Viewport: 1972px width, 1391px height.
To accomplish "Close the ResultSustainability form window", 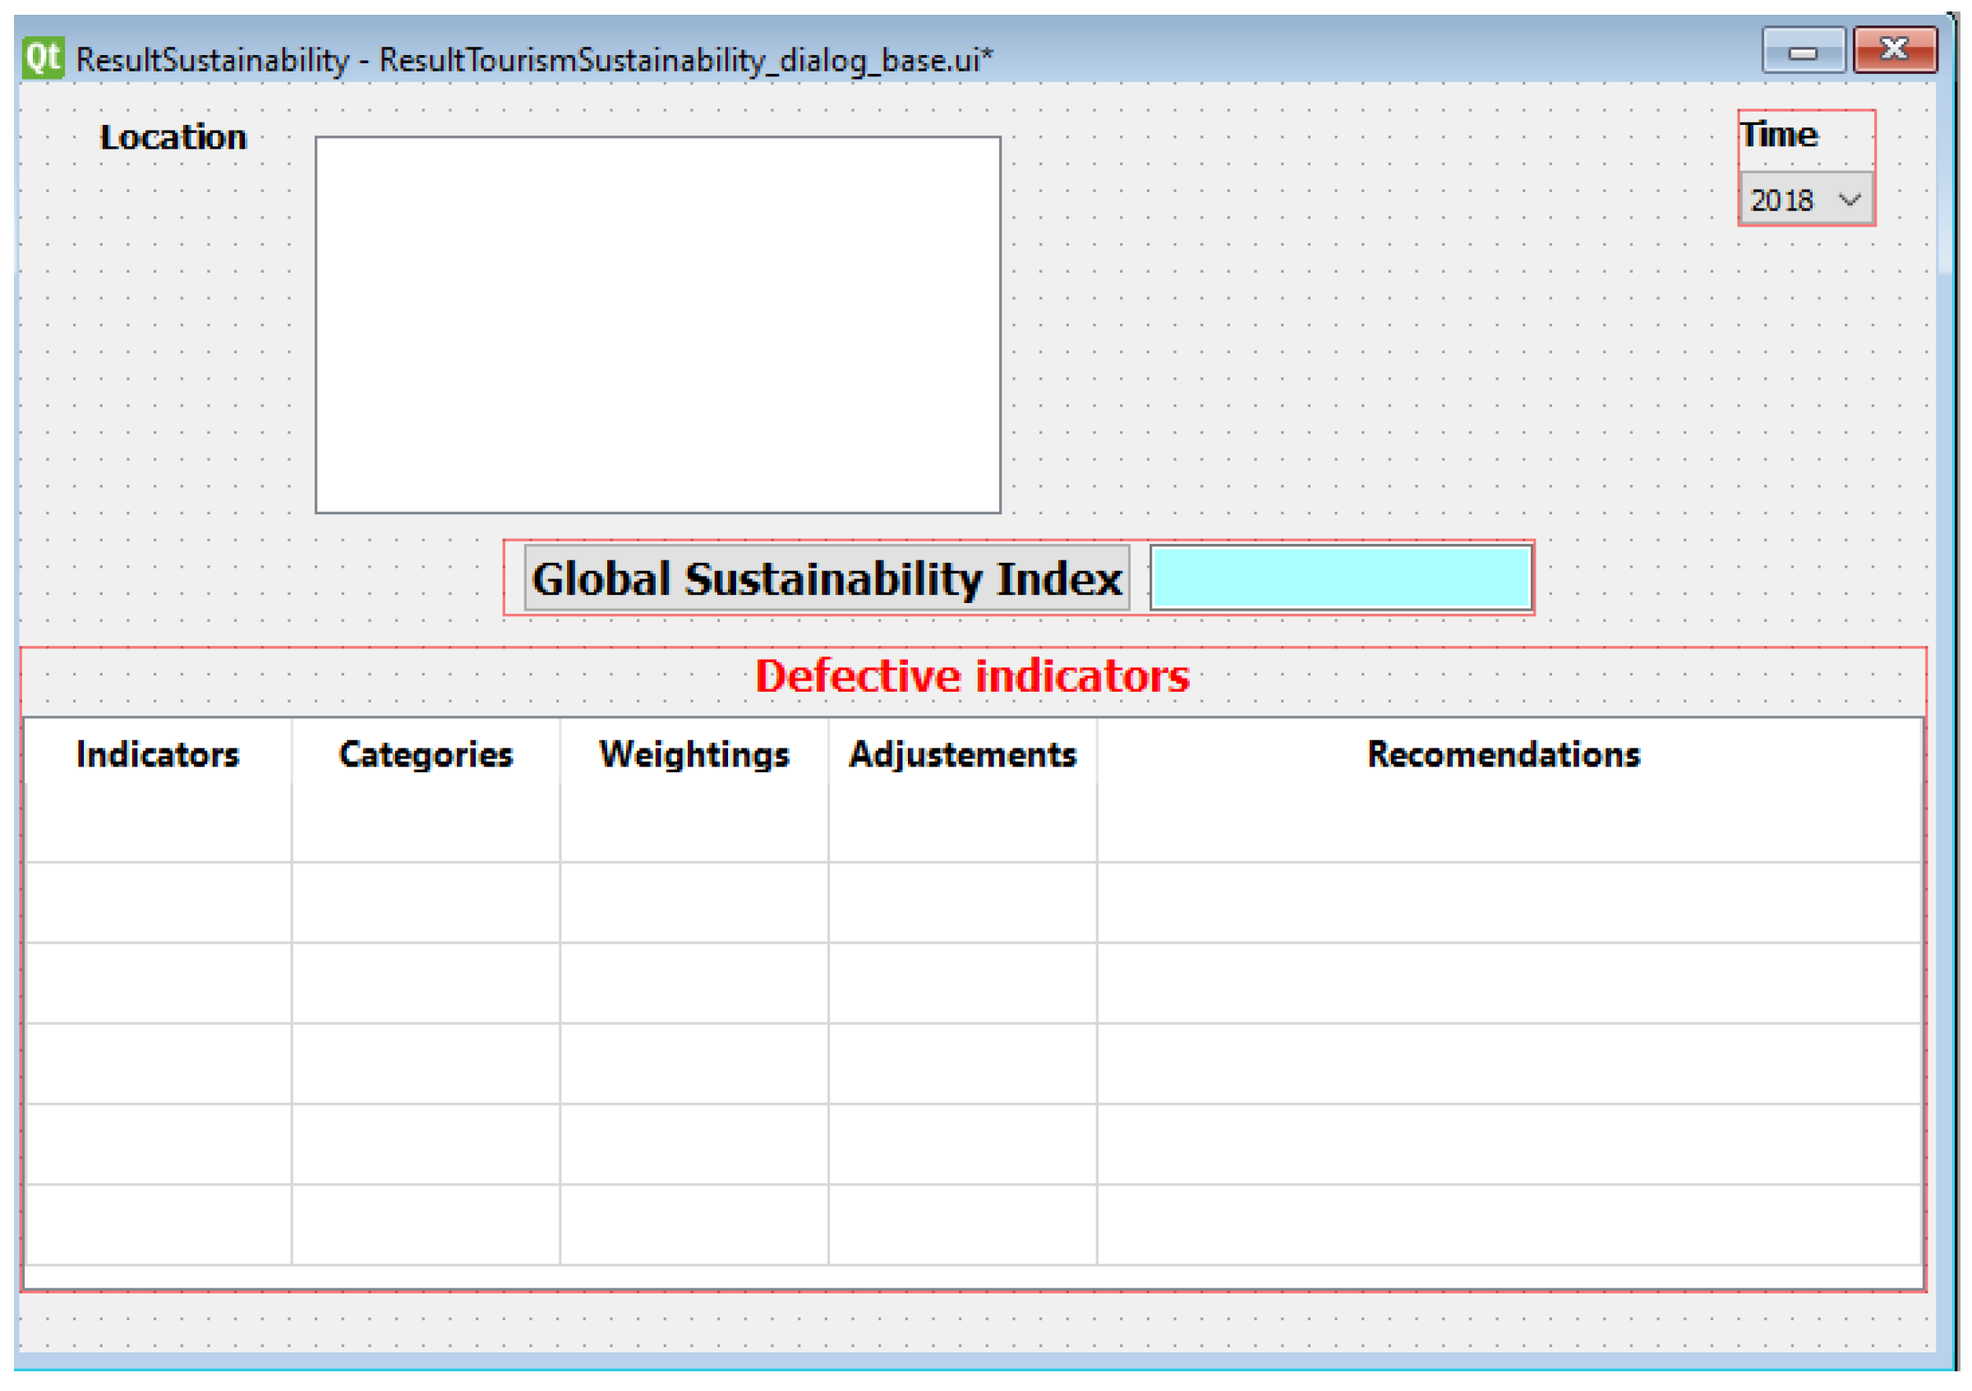I will pyautogui.click(x=1895, y=50).
